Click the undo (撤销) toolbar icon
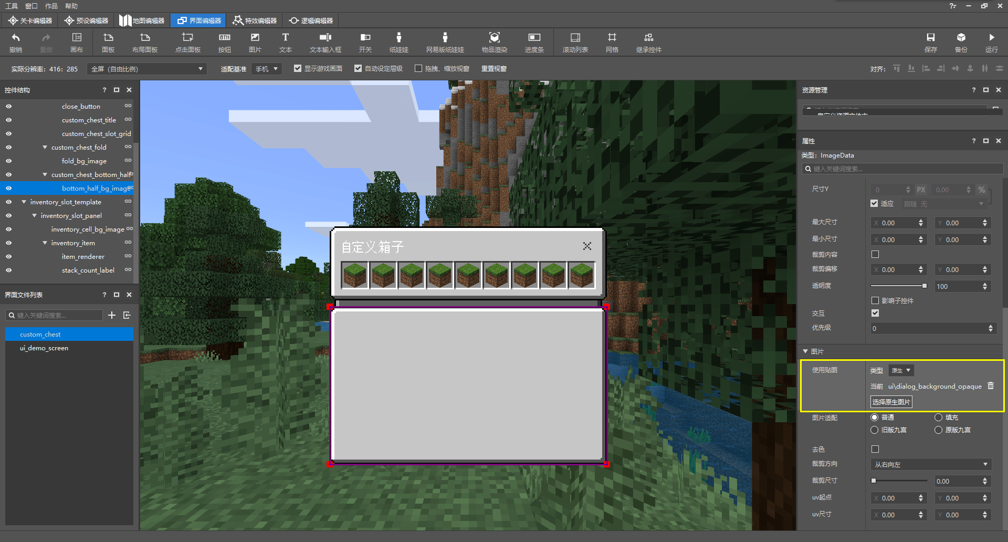 point(16,42)
